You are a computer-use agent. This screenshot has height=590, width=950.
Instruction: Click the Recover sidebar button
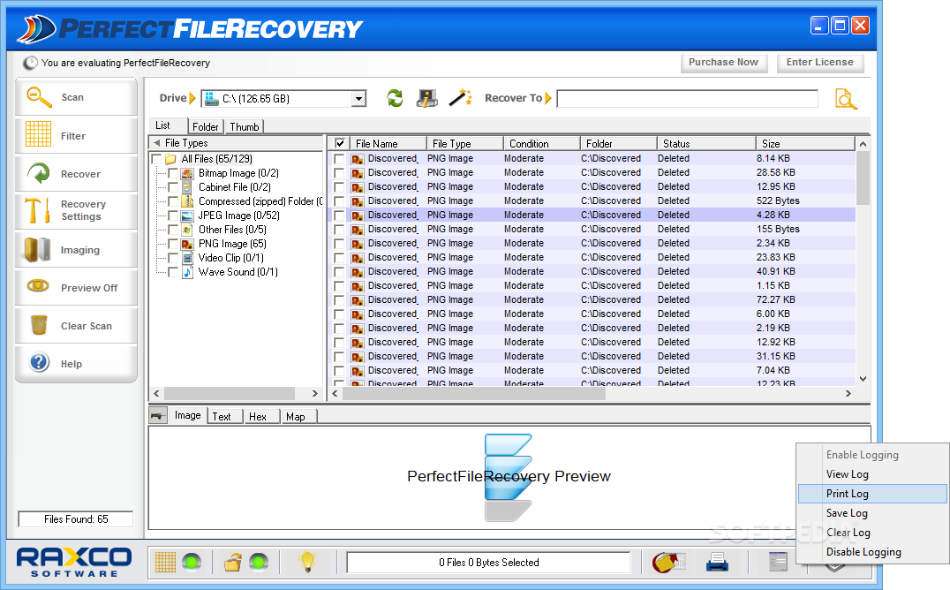click(76, 173)
